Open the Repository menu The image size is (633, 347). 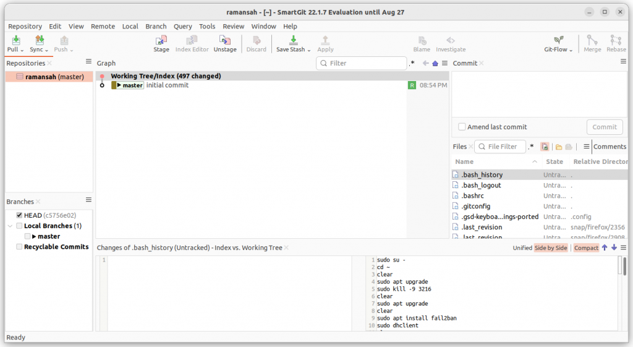25,26
